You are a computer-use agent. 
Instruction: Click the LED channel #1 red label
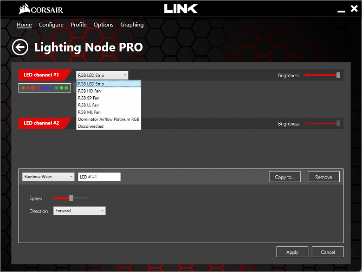coord(45,75)
